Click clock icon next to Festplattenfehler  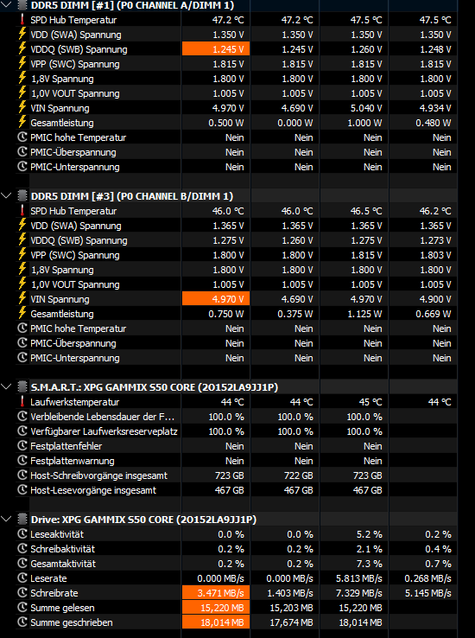point(22,445)
